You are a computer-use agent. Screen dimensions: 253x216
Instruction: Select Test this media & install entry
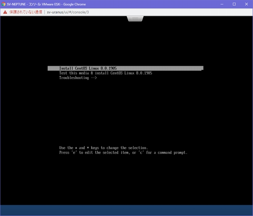pyautogui.click(x=105, y=73)
